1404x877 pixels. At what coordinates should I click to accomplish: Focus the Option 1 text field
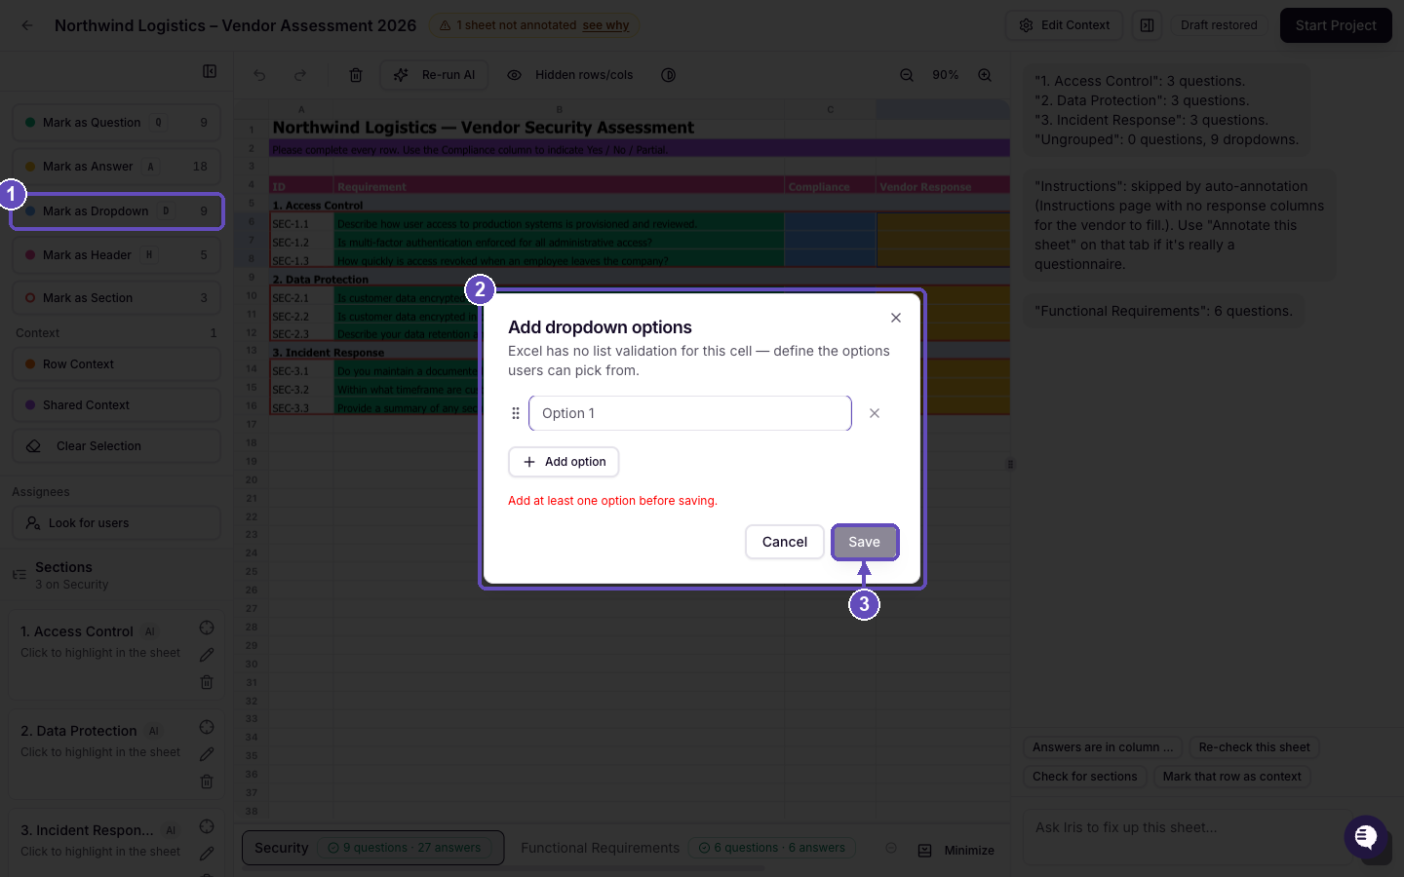tap(690, 413)
